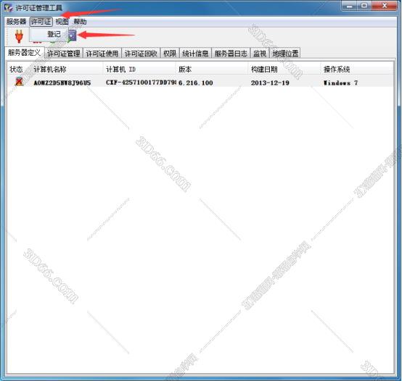Screen dimensions: 402x381
Task: Select the computer name A0MZ2D5NW8J96U5
Action: (x=62, y=83)
